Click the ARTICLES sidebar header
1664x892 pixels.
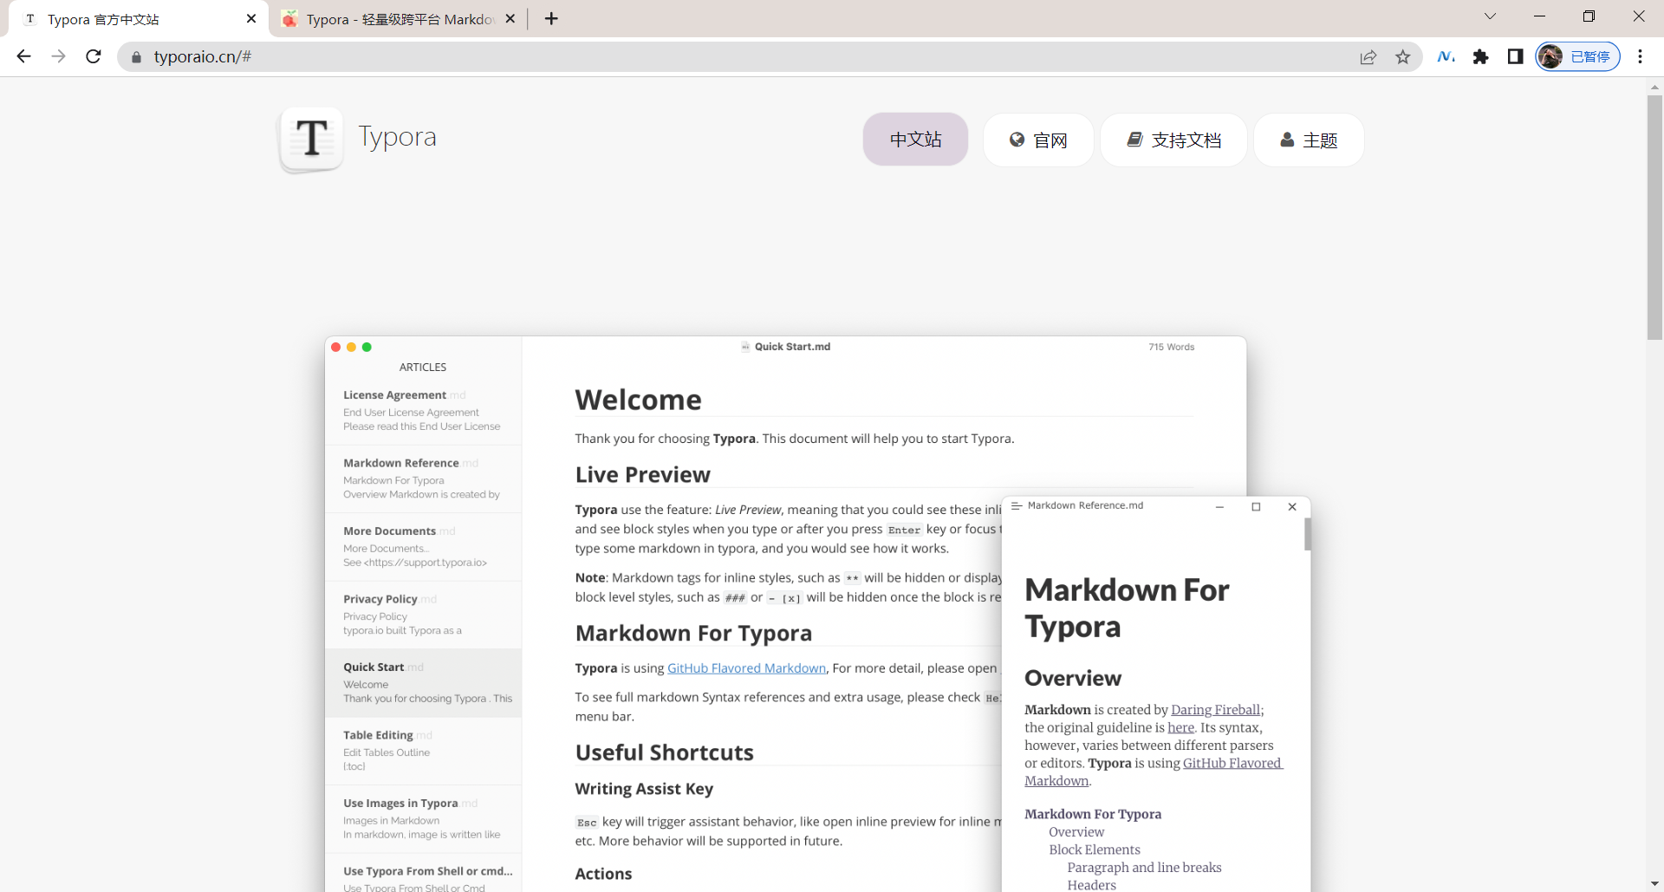coord(423,368)
